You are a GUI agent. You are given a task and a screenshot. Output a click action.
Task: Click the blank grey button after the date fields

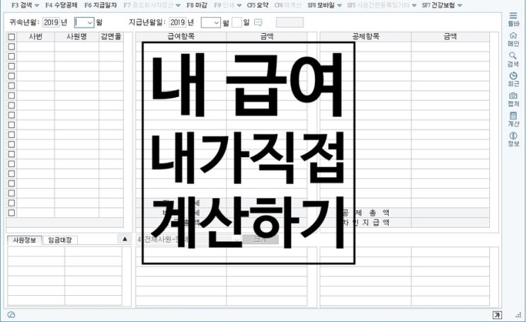click(x=290, y=23)
